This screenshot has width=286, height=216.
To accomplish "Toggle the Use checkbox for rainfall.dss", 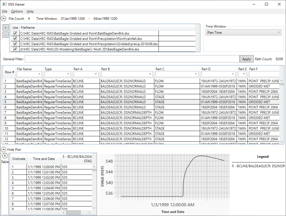I will [x=15, y=38].
